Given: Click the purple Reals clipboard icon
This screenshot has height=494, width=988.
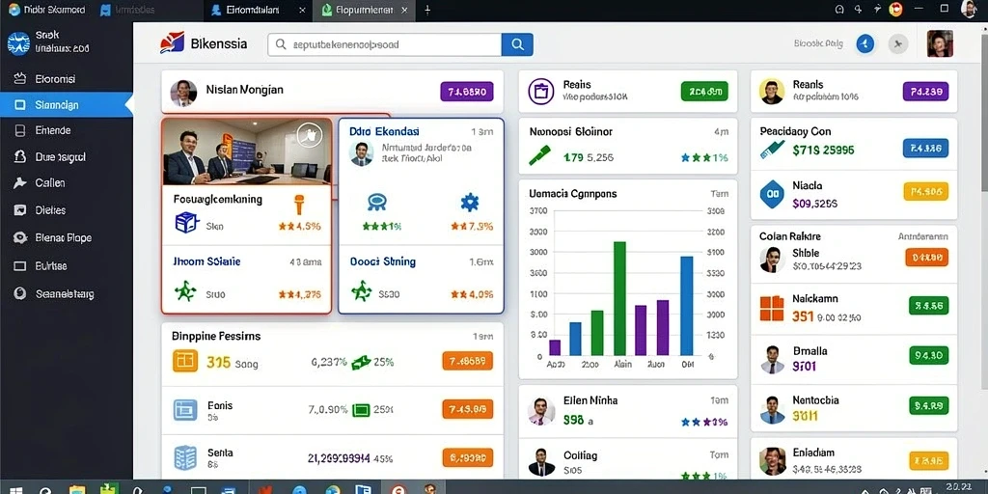Looking at the screenshot, I should 540,92.
